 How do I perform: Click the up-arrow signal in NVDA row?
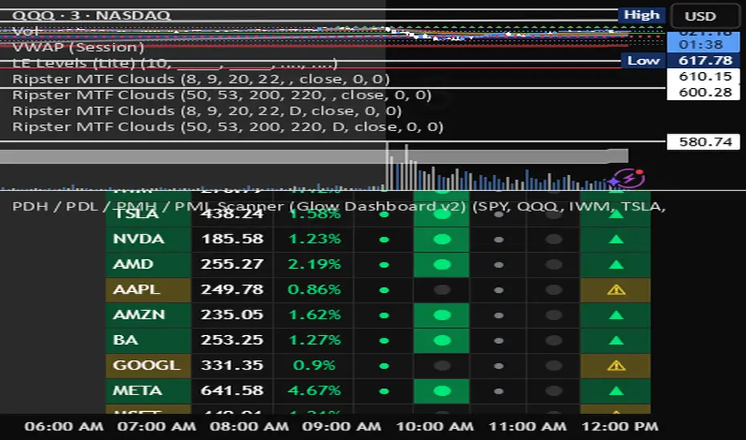click(616, 239)
